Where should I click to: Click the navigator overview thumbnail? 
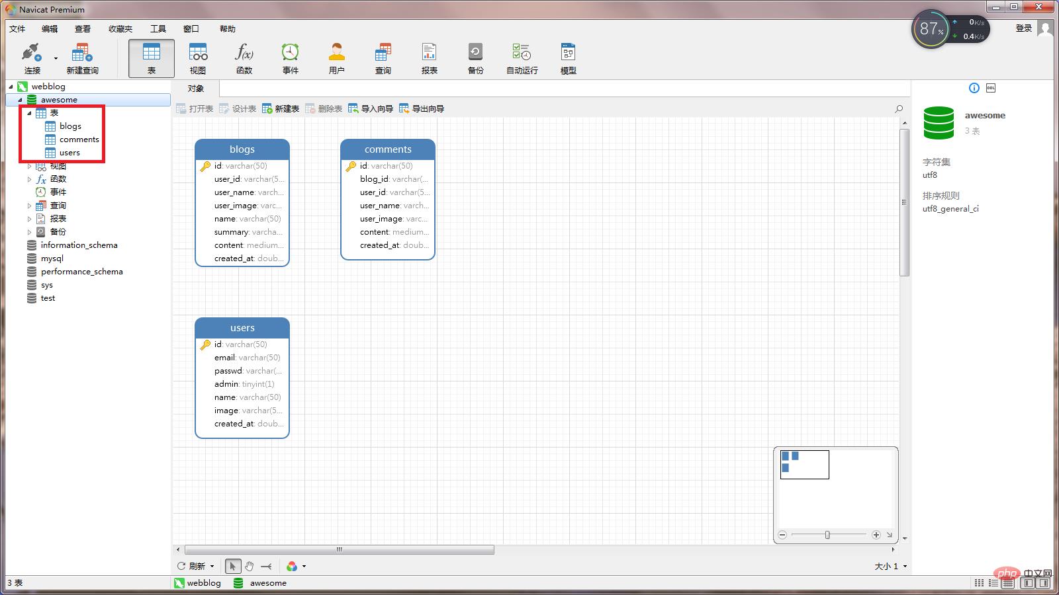pyautogui.click(x=805, y=465)
